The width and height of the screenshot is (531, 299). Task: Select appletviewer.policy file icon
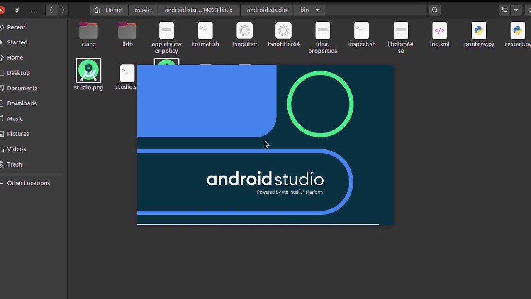click(x=166, y=30)
